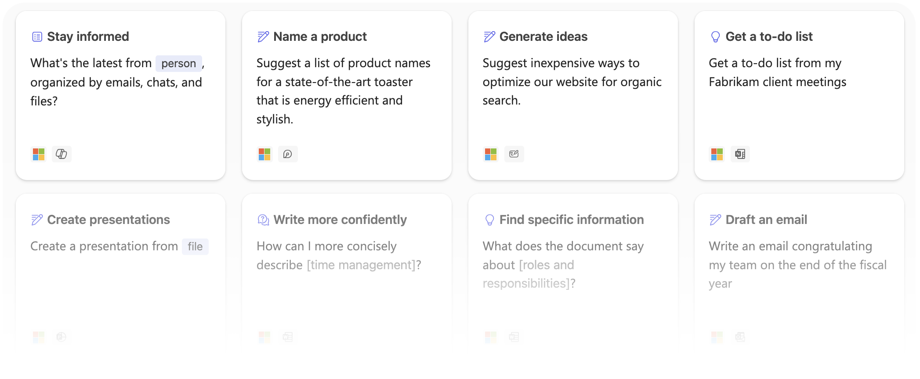
Task: Click the Copilot app icon on Stay informed card
Action: click(62, 154)
